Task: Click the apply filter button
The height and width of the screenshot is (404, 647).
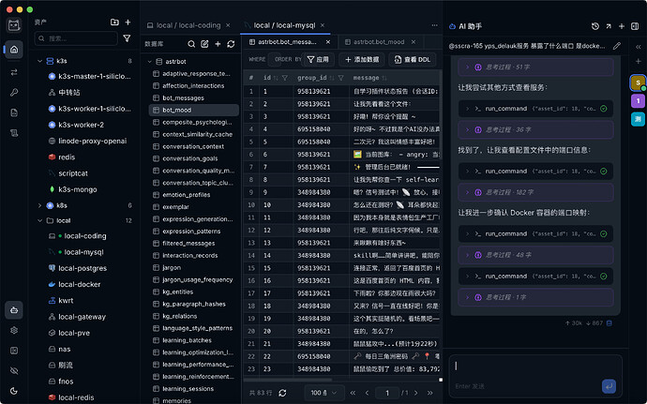Action: click(318, 59)
